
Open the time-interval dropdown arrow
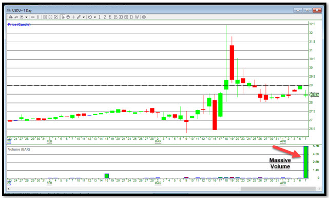tap(95, 17)
